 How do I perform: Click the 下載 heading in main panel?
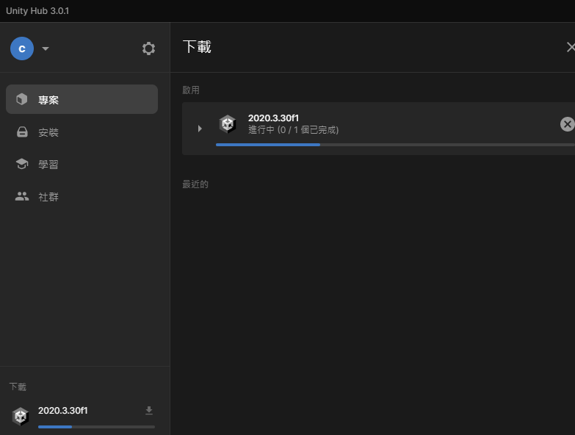click(x=198, y=47)
